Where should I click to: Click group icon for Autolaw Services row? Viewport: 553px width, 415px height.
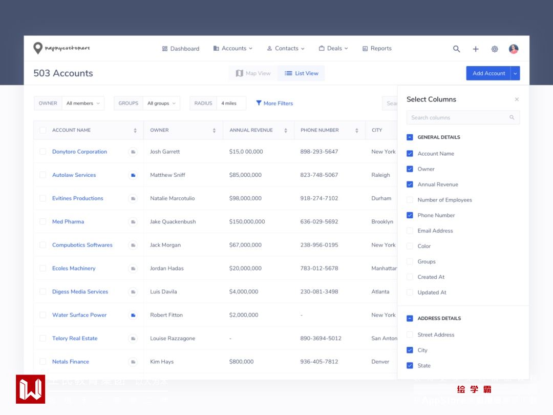coord(133,175)
